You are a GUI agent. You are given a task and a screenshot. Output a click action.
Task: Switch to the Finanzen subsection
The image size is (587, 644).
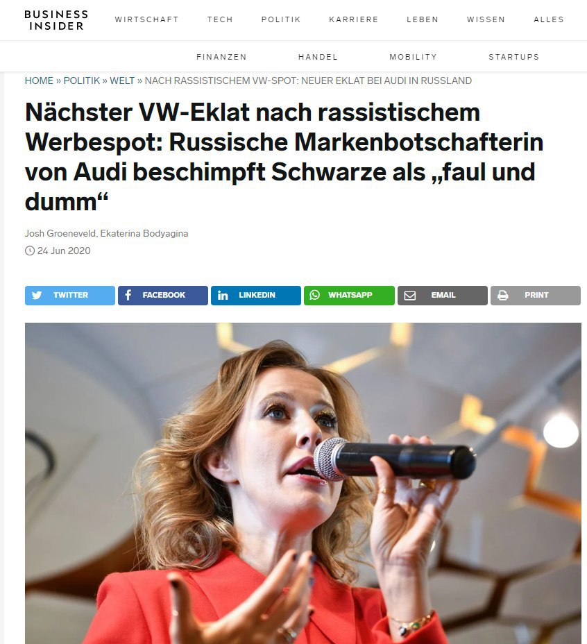[221, 57]
